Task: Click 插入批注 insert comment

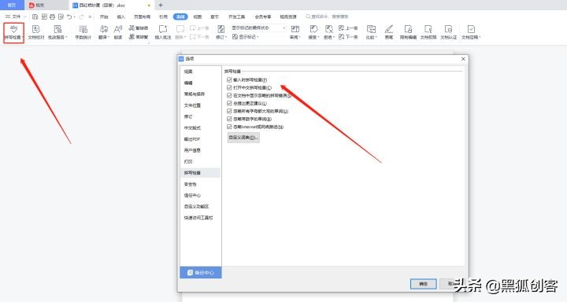Action: click(163, 32)
